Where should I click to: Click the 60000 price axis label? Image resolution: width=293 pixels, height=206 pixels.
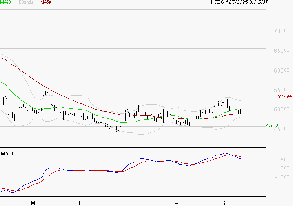point(279,70)
